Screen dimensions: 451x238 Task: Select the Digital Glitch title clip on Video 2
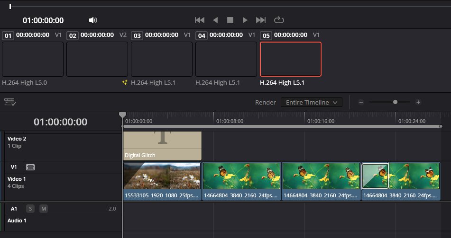[x=162, y=146]
